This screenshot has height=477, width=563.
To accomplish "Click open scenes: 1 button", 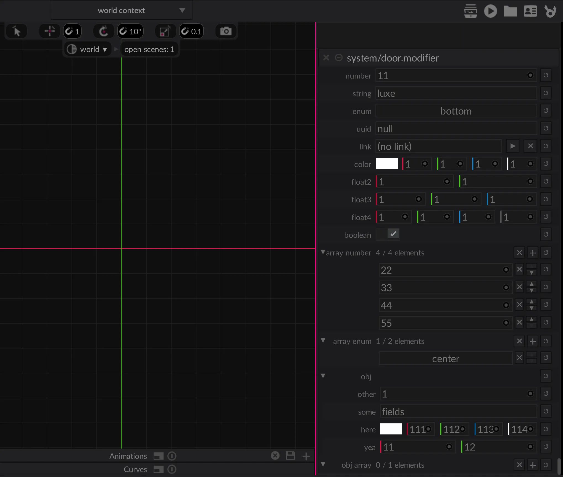I will click(x=149, y=49).
